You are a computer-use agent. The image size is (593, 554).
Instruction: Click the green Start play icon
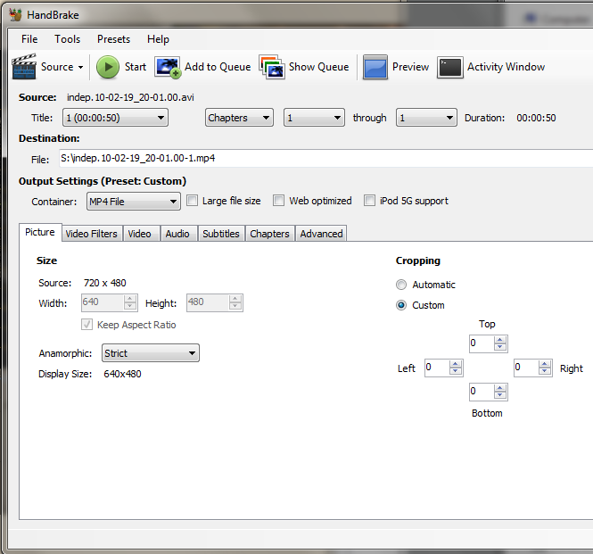108,67
